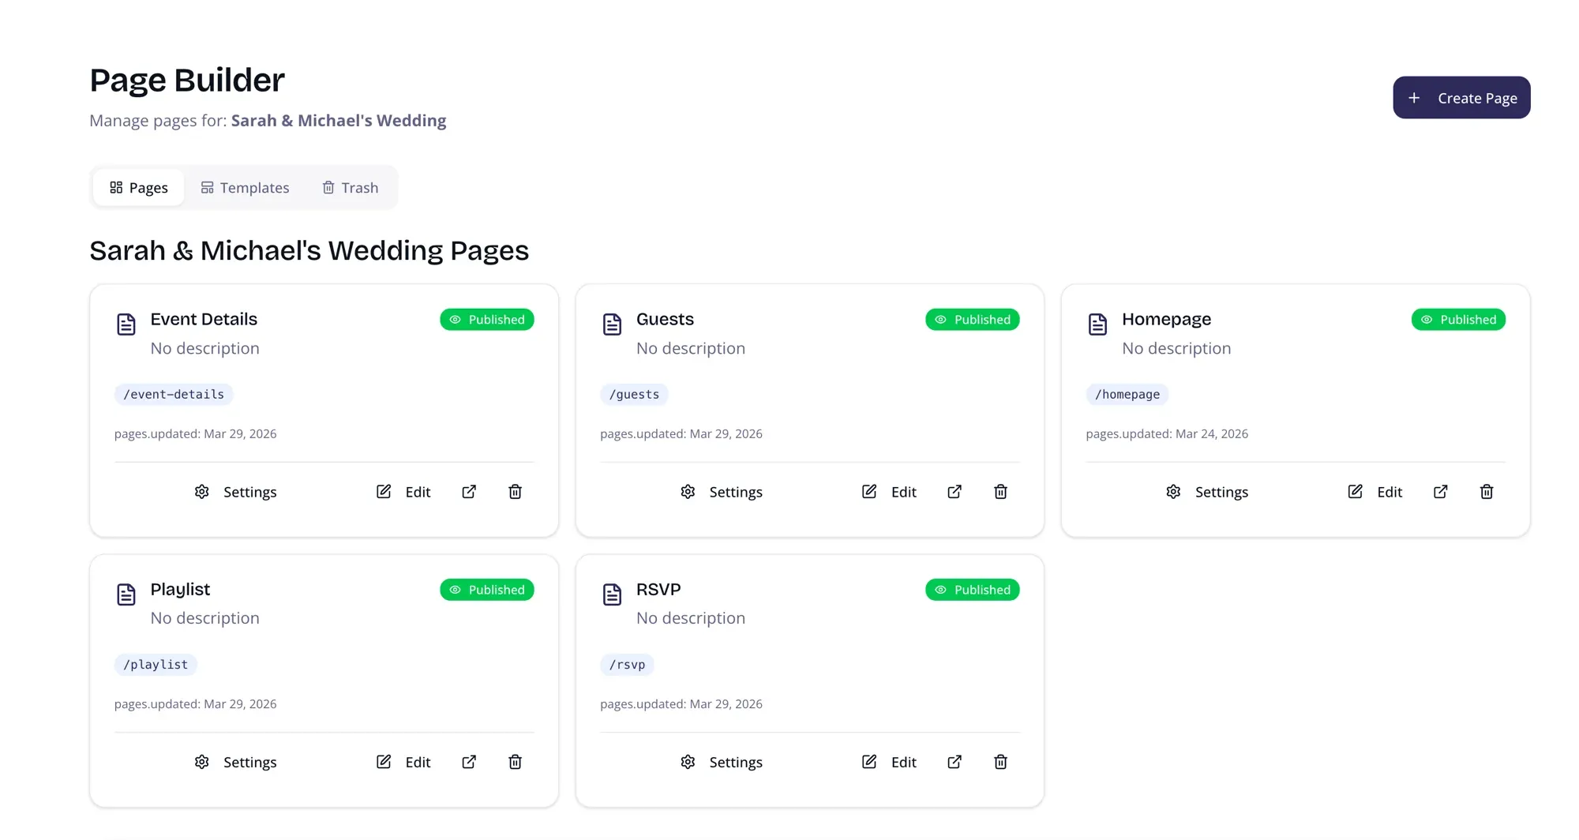Click the Edit pencil icon on Guests page

868,491
